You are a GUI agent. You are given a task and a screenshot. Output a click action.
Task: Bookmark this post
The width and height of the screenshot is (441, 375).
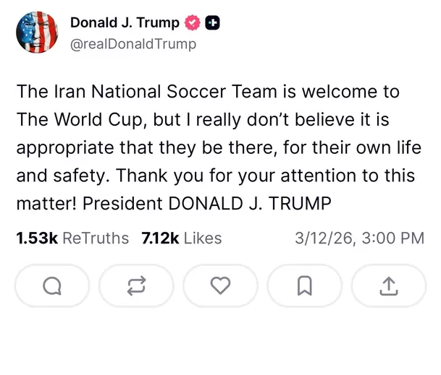(305, 286)
